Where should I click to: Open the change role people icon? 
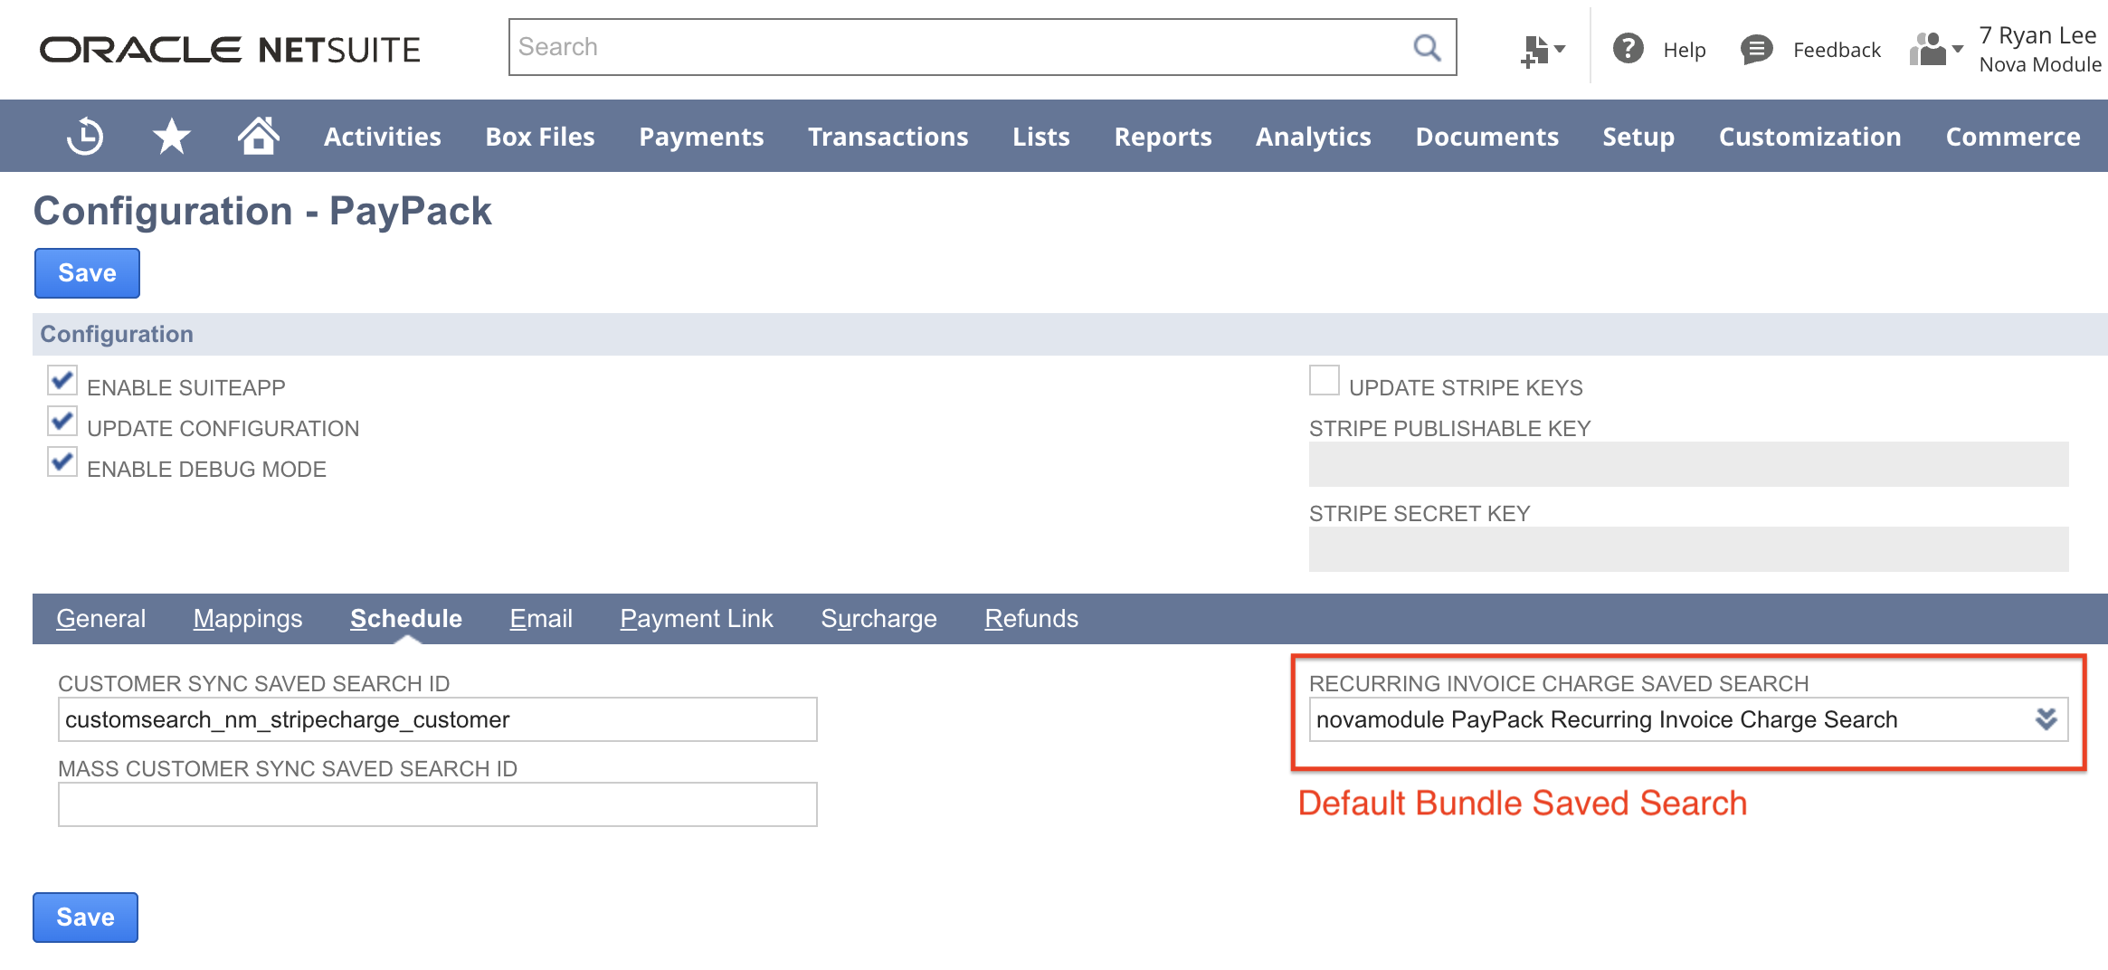(1935, 49)
